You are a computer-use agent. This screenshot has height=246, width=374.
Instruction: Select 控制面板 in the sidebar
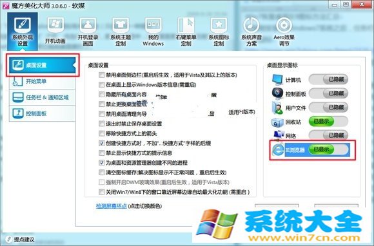(x=43, y=113)
